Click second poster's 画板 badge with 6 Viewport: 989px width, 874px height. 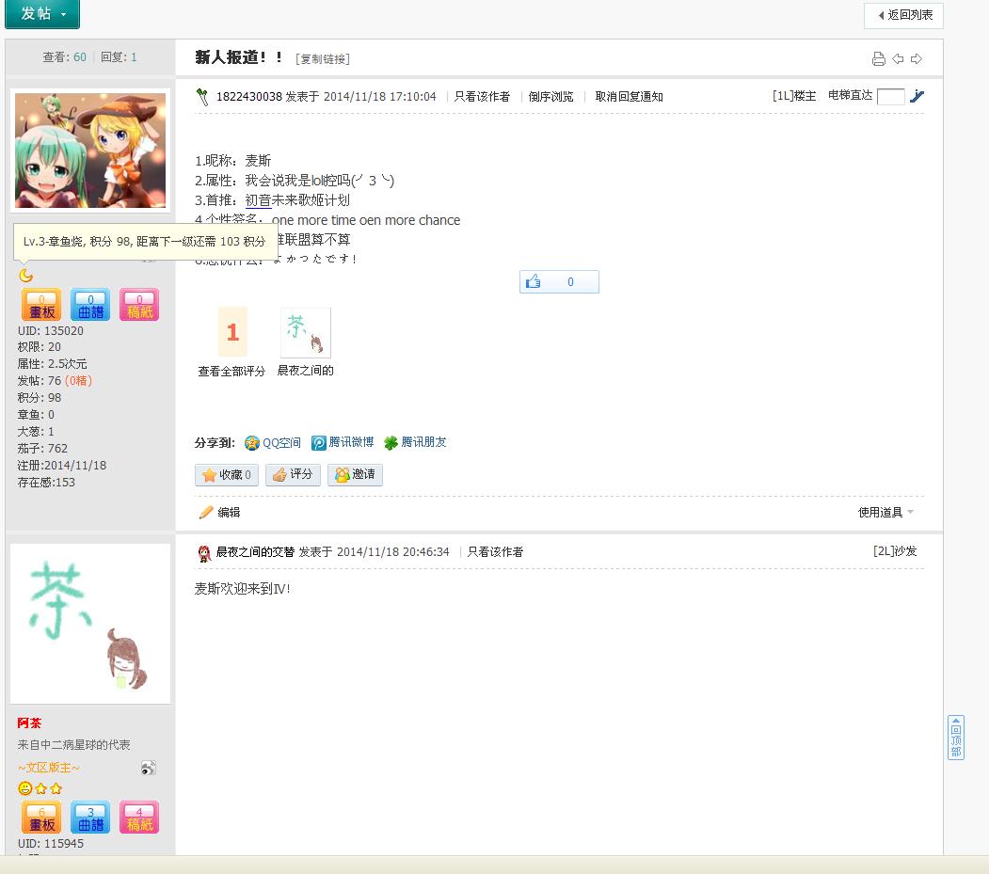(x=41, y=818)
